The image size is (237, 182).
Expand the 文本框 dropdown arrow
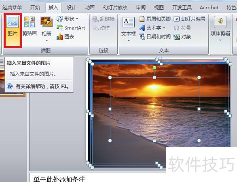[x=129, y=40]
